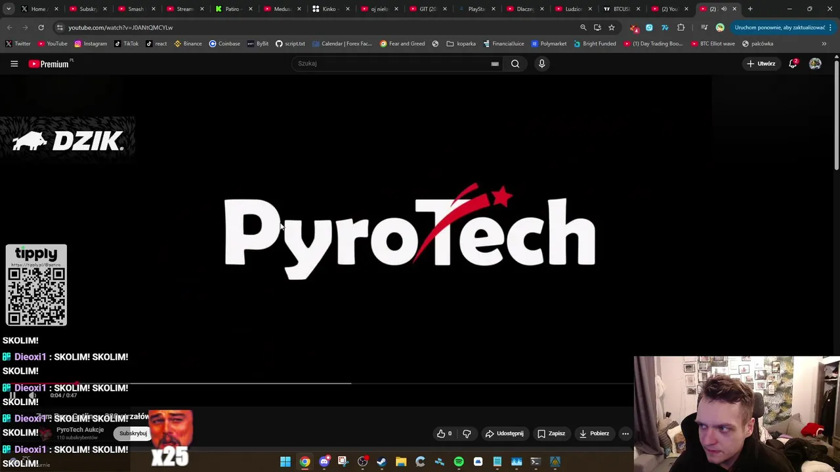Subscribe with the Subskrybuj button
Image resolution: width=840 pixels, height=472 pixels.
pyautogui.click(x=133, y=433)
